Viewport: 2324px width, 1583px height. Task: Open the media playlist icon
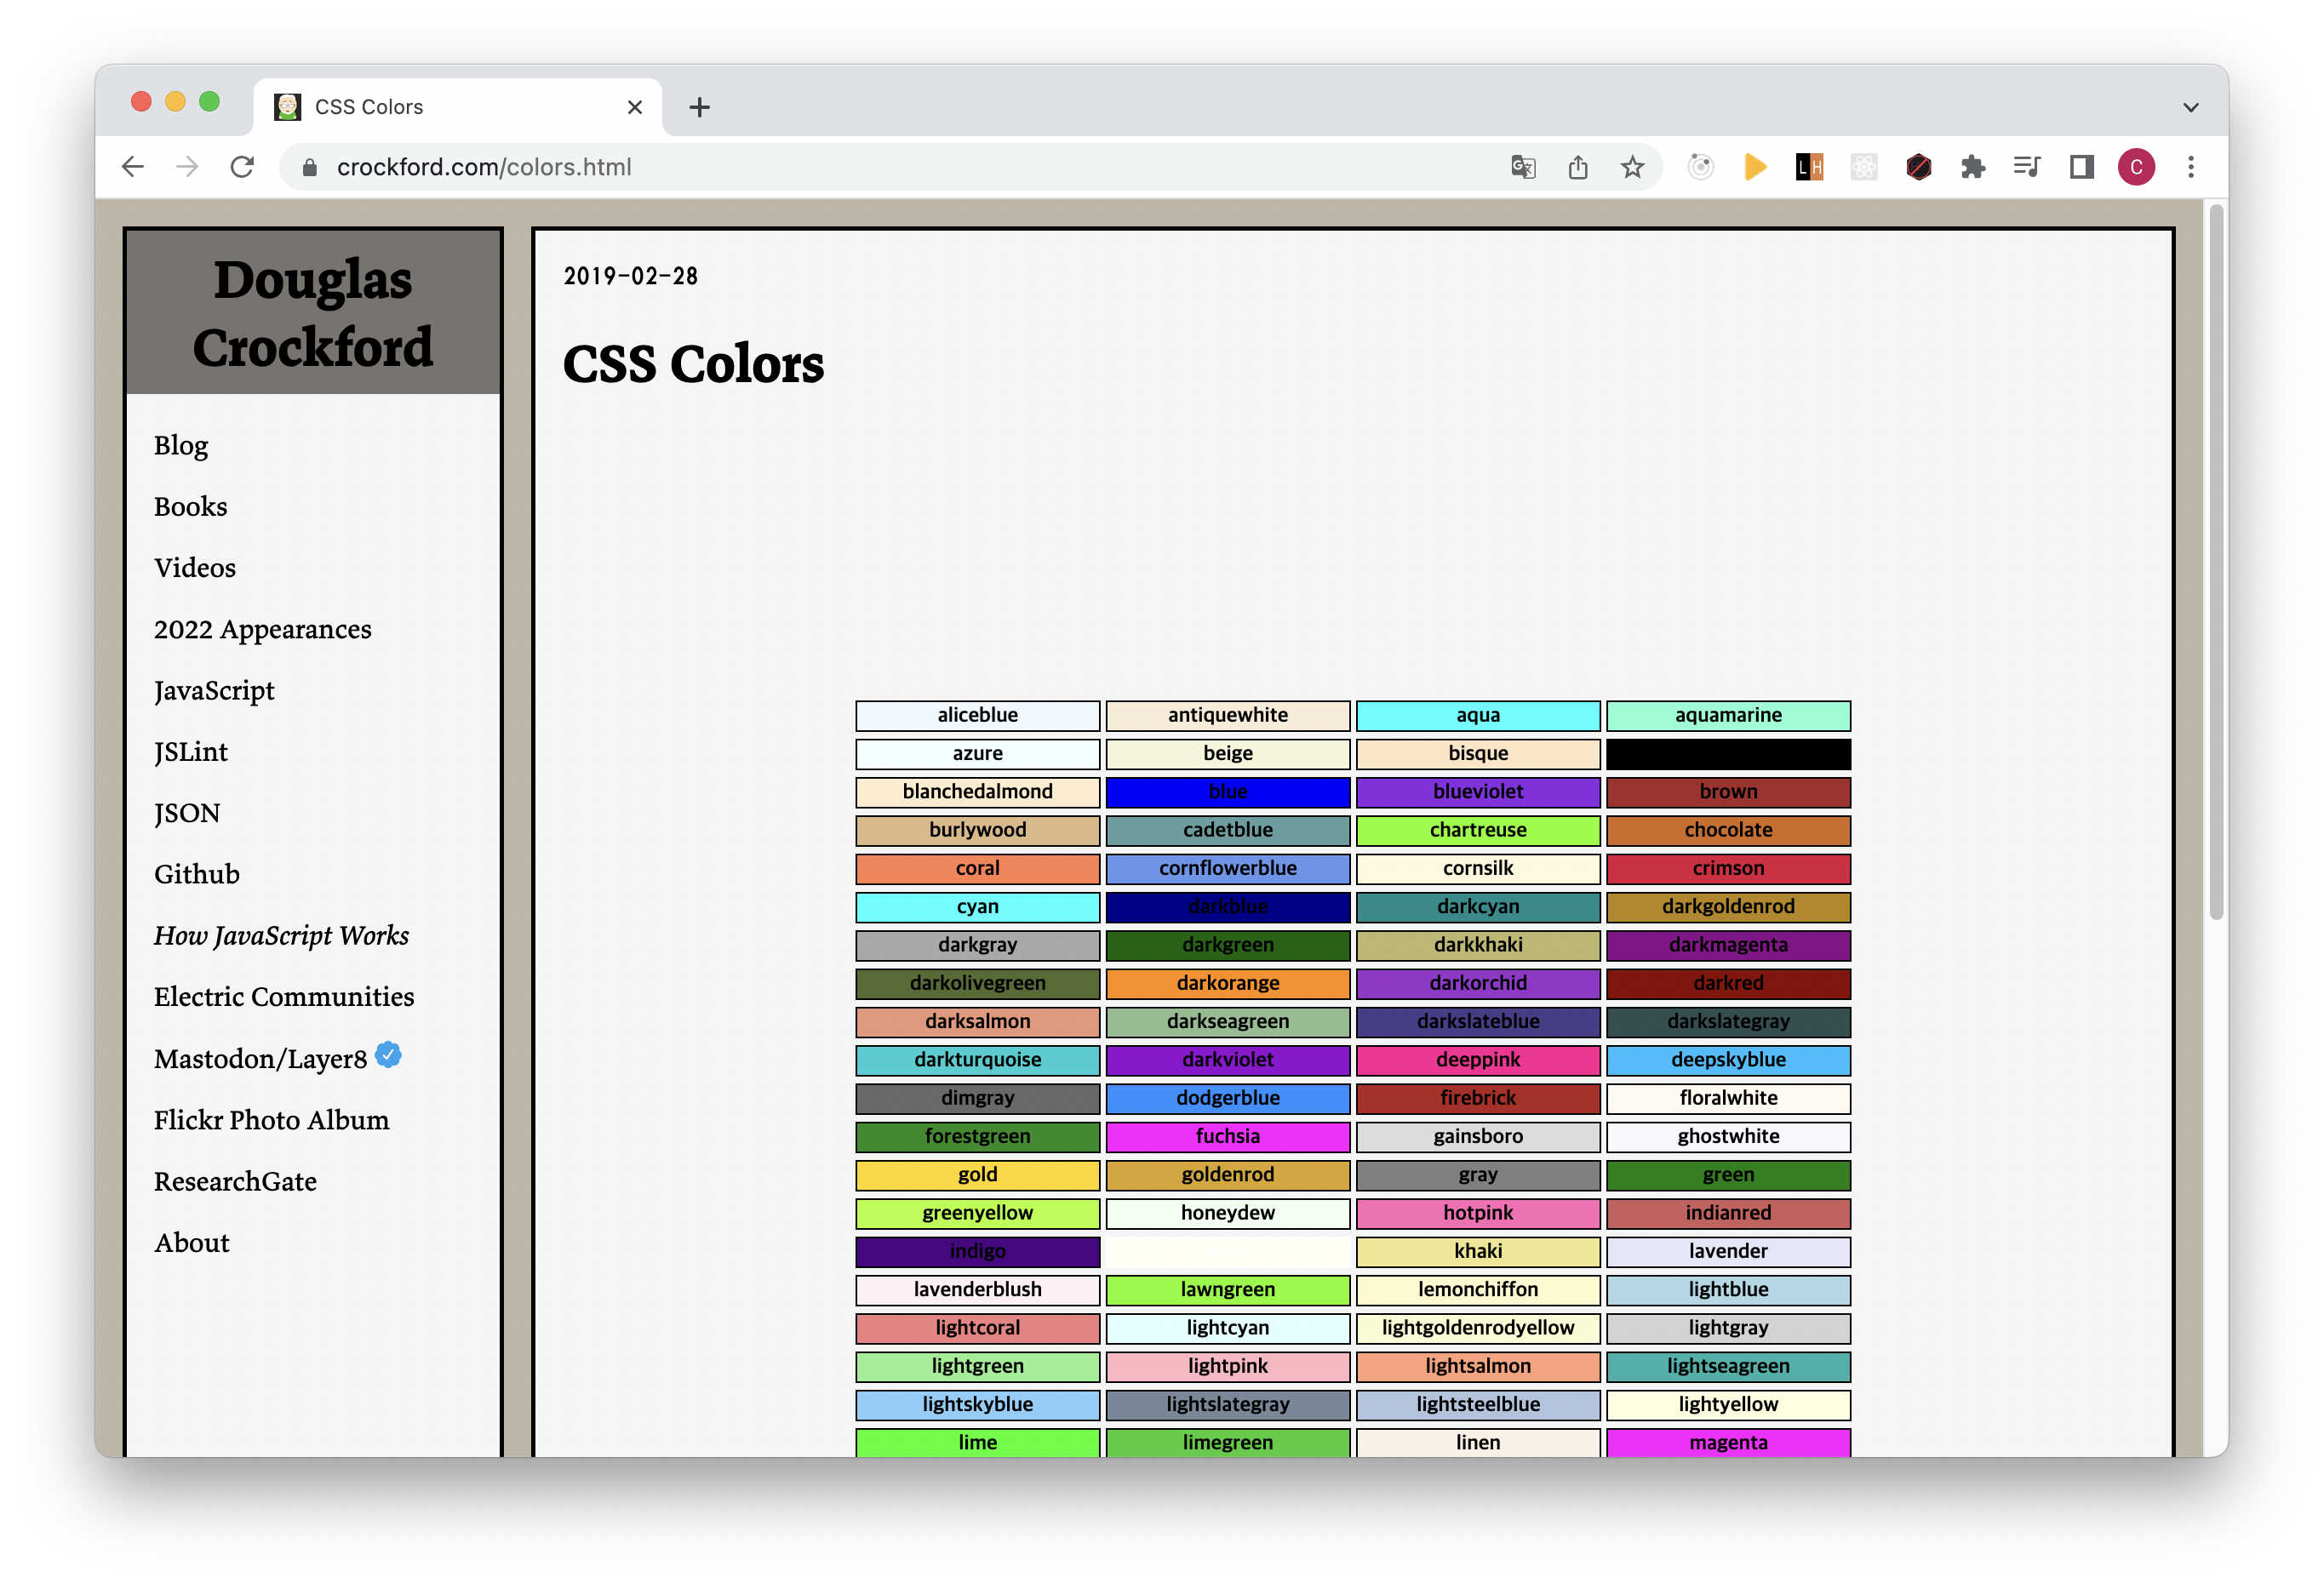click(x=2027, y=167)
